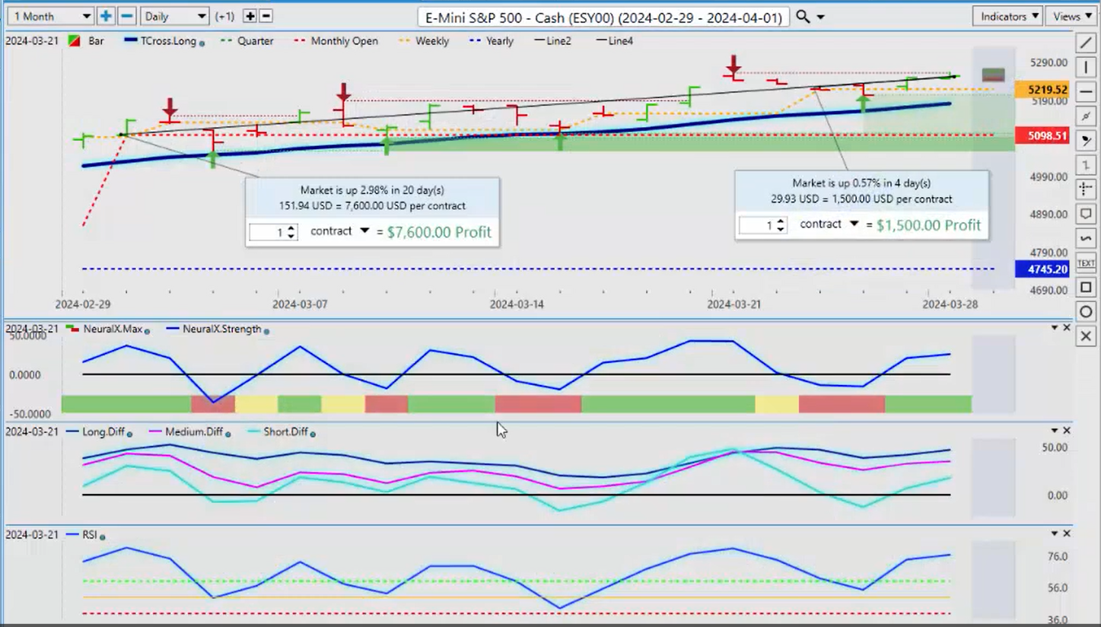Image resolution: width=1101 pixels, height=627 pixels.
Task: Click the black minus forecast decrement button
Action: click(x=266, y=16)
